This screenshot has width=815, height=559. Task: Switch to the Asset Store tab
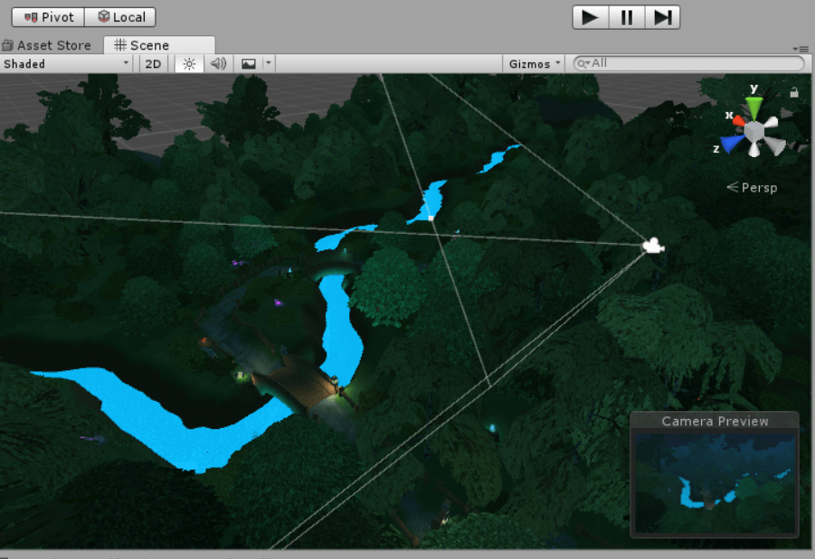click(x=47, y=46)
